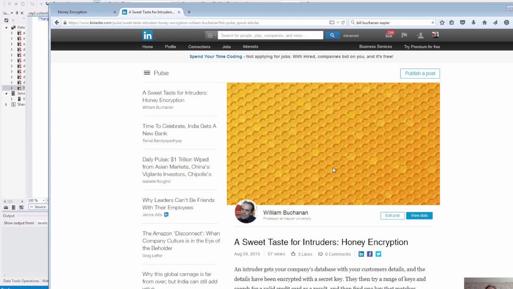Click the site lock icon in address bar
The width and height of the screenshot is (513, 289).
(x=65, y=22)
